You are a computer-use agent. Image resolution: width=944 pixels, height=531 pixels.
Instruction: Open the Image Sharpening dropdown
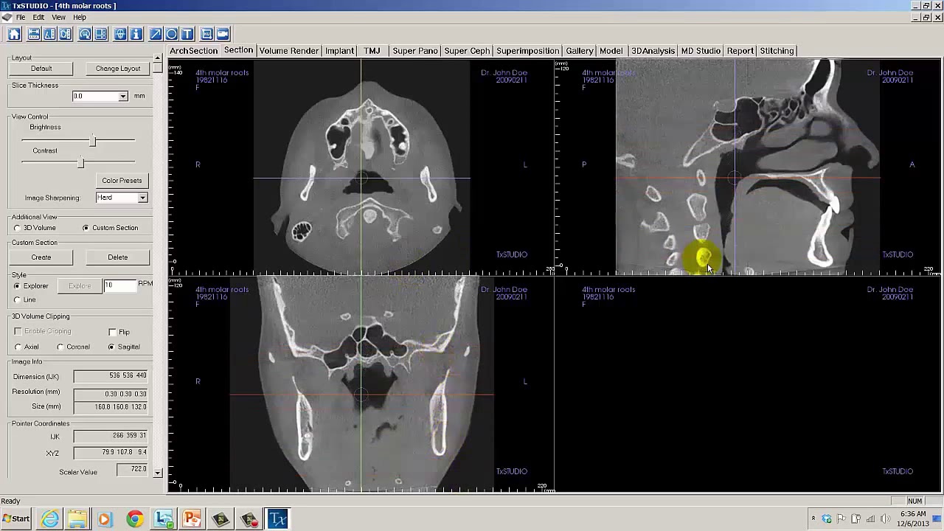point(142,198)
